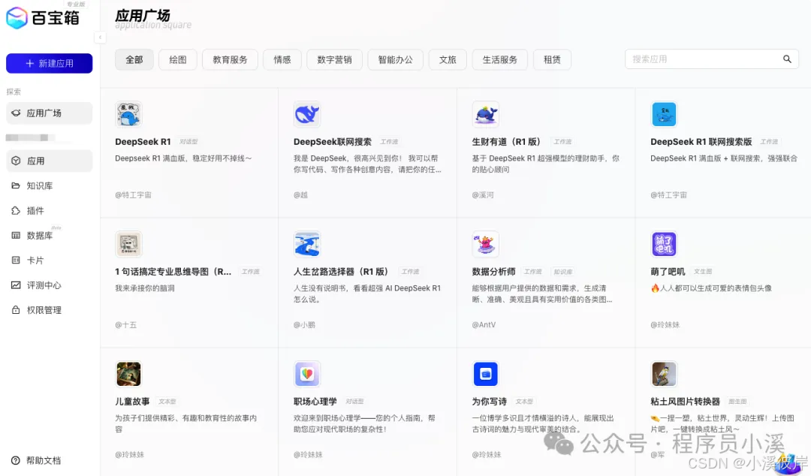Select the 数字营销 category tab
Screen dimensions: 811x476
point(335,59)
